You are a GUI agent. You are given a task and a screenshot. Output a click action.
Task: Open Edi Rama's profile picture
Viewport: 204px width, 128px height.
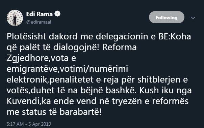coord(15,18)
